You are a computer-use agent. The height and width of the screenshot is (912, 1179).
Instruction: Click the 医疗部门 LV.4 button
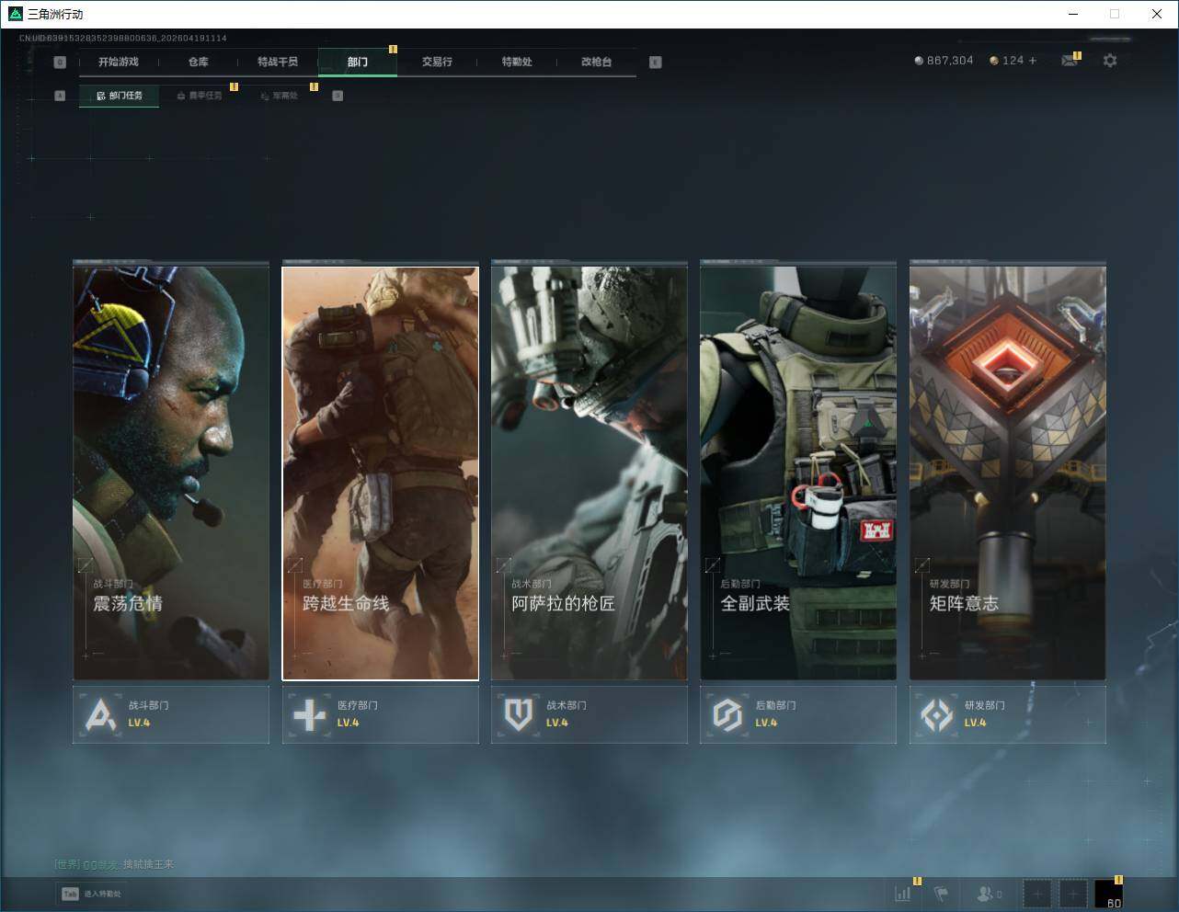(x=381, y=714)
